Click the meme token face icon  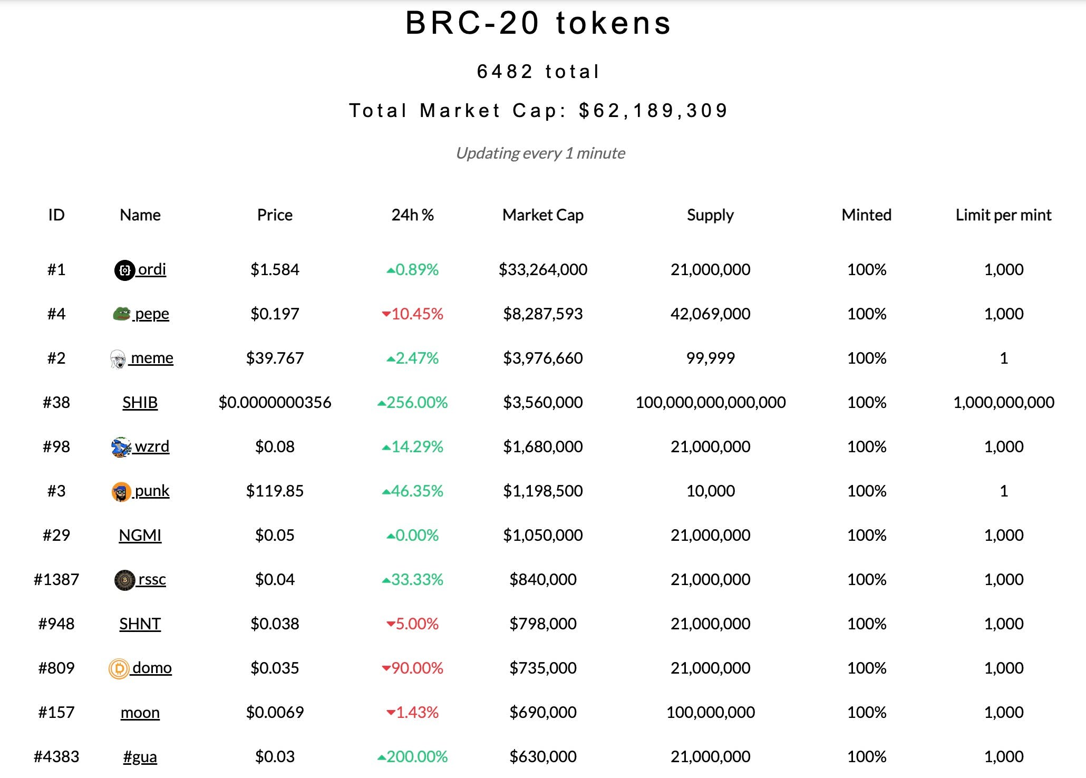[118, 359]
